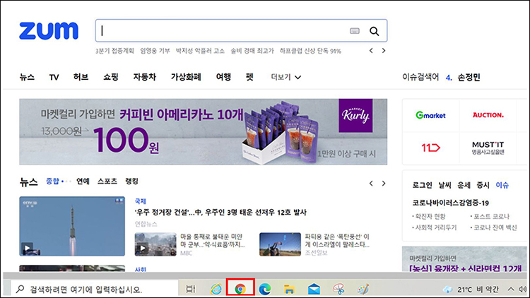The width and height of the screenshot is (530, 298).
Task: Go to next news page arrow
Action: point(384,184)
